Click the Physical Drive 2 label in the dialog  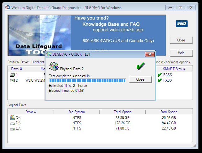pyautogui.click(x=72, y=69)
